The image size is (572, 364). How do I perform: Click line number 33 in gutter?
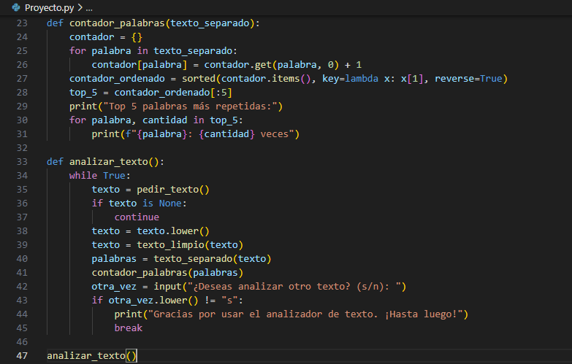coord(22,161)
